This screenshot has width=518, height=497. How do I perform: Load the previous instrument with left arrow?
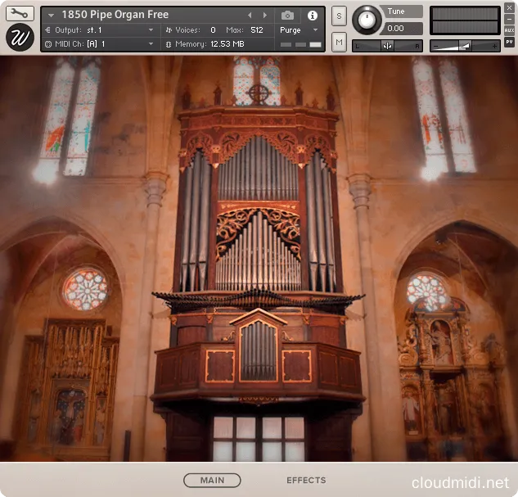click(x=250, y=16)
